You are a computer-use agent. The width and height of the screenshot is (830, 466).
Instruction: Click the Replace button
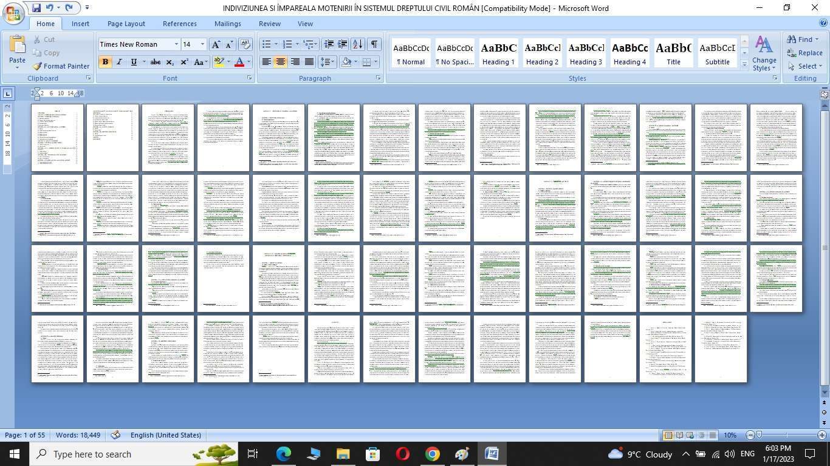coord(804,53)
